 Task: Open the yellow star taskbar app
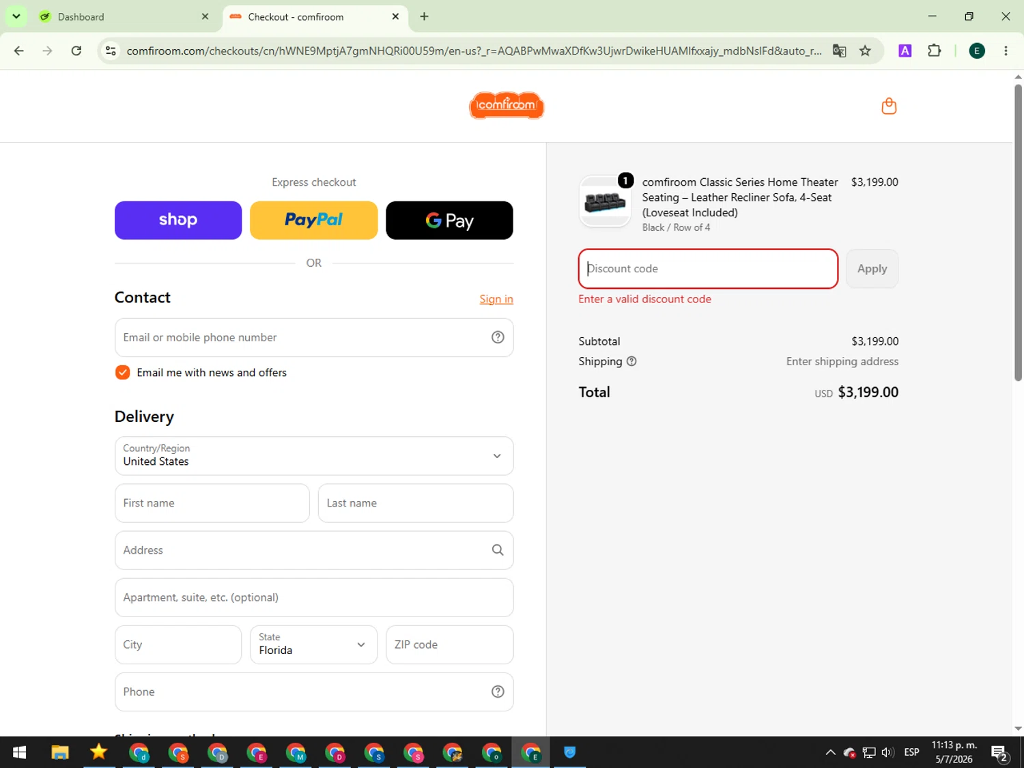pyautogui.click(x=99, y=752)
